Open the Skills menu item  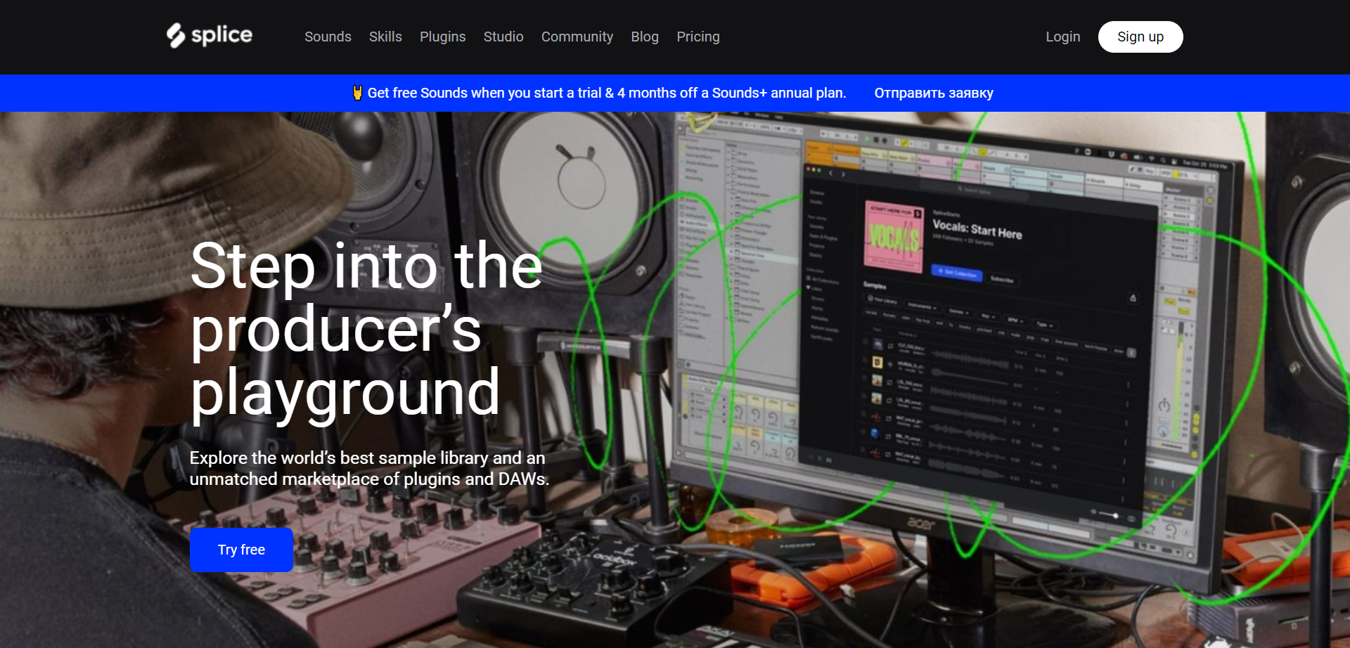385,37
